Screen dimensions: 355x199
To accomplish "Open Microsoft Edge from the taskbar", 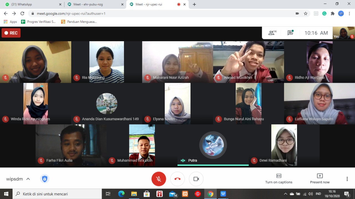I will (121, 194).
